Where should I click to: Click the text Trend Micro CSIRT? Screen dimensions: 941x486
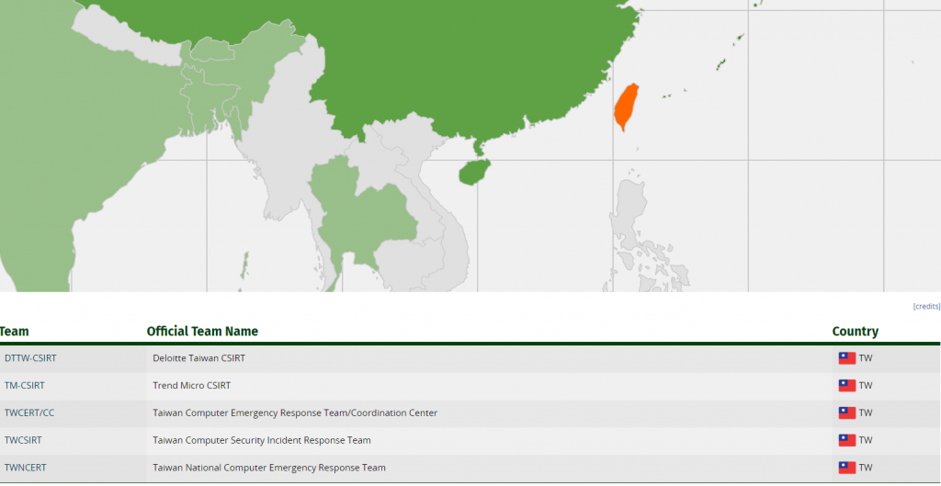pos(191,386)
